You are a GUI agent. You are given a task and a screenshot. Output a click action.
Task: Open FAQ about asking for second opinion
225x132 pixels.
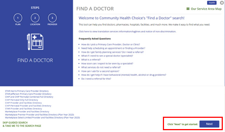(100, 71)
